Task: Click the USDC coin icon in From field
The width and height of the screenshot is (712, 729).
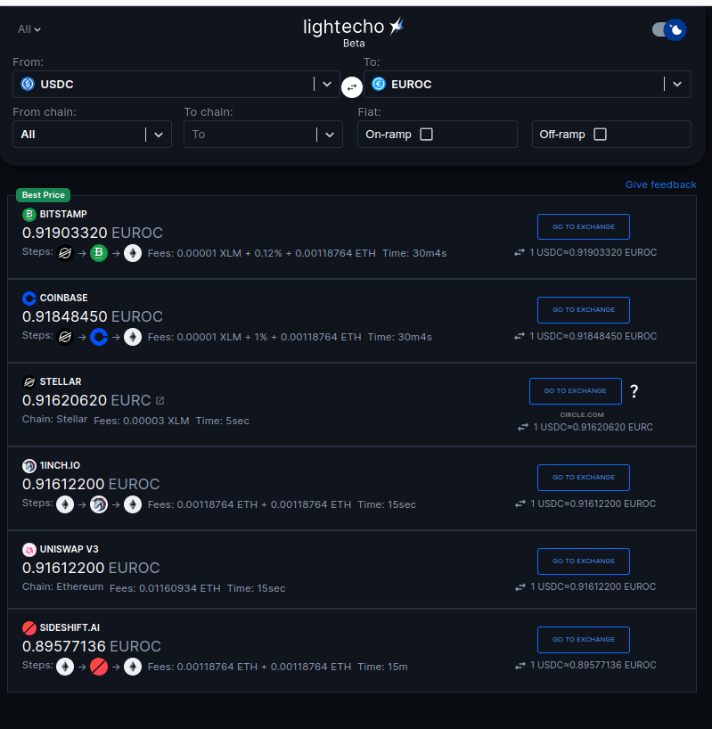Action: [x=28, y=84]
